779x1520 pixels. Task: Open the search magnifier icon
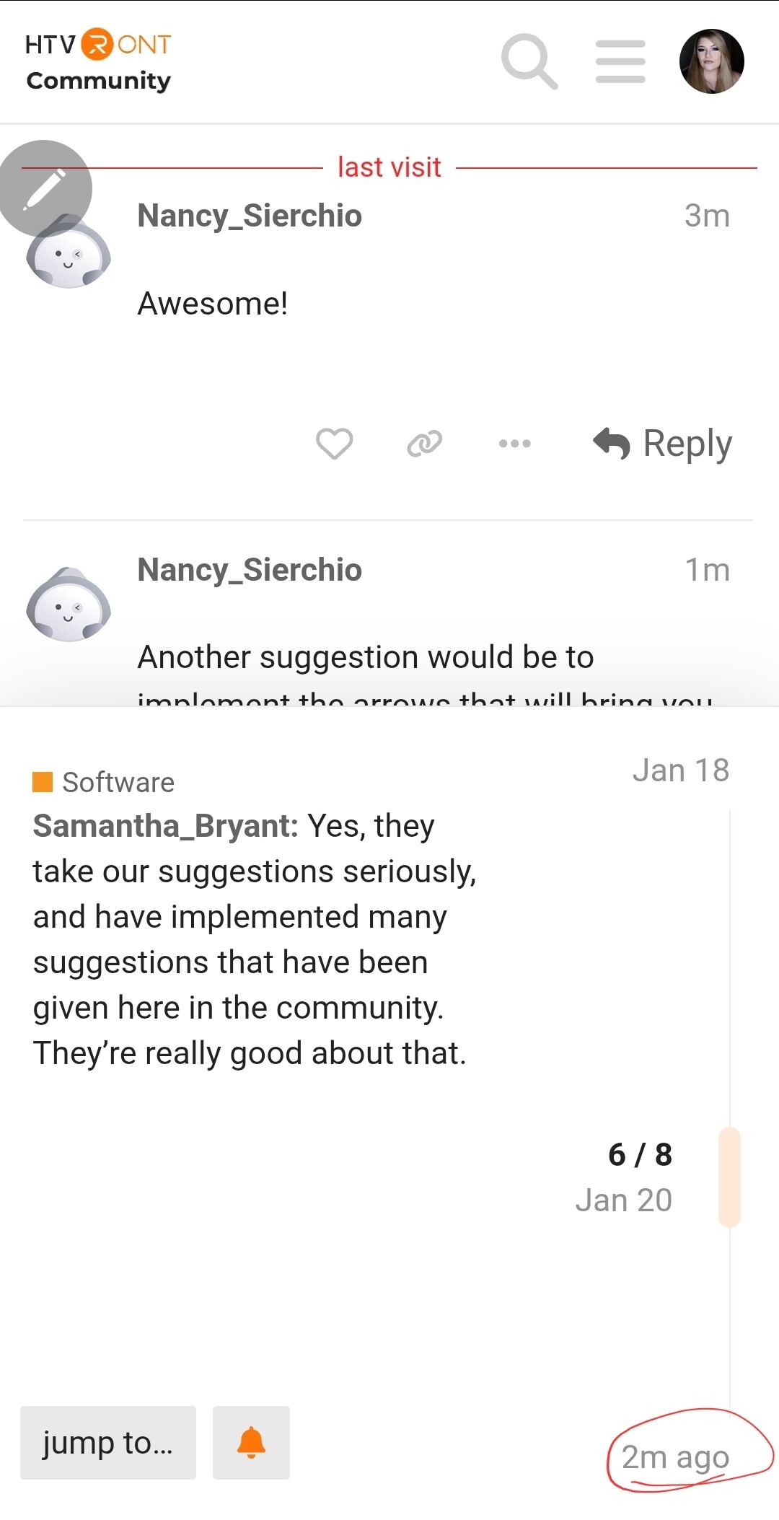[x=529, y=61]
